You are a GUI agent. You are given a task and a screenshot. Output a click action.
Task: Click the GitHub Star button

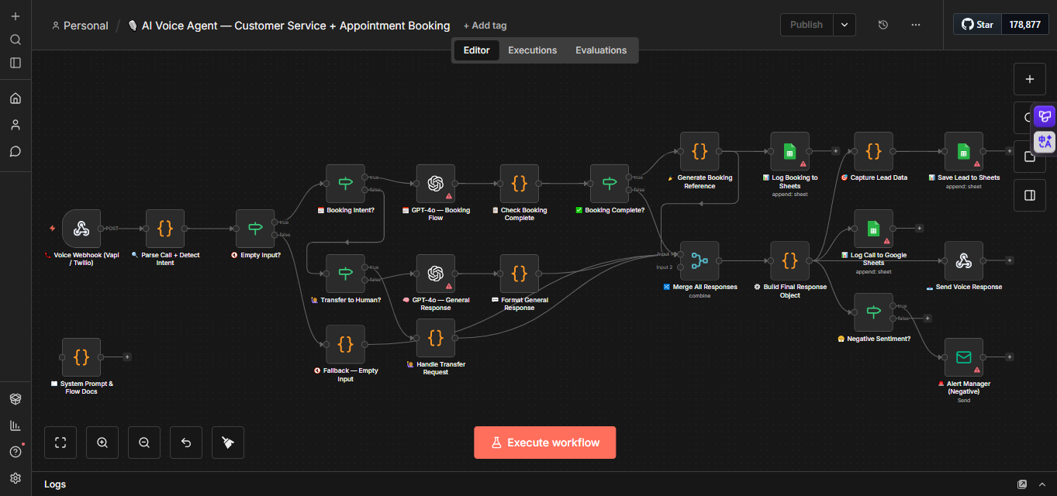(977, 25)
